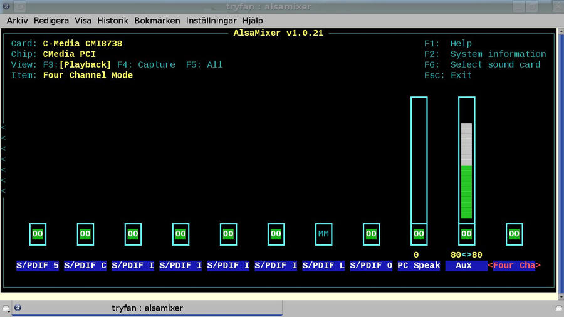The image size is (564, 317).
Task: Toggle Four Channel Mode switch box
Action: click(514, 234)
